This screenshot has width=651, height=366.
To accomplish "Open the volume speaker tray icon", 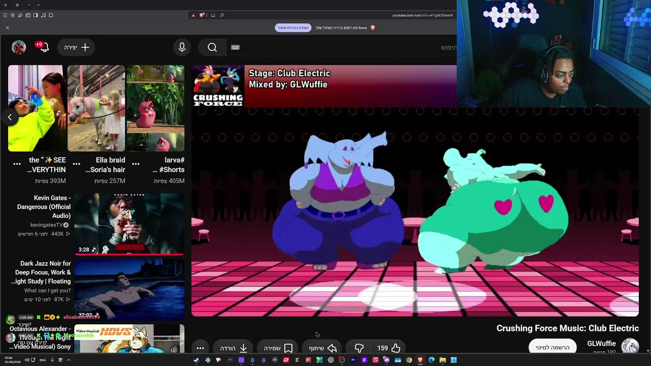I will coord(26,360).
